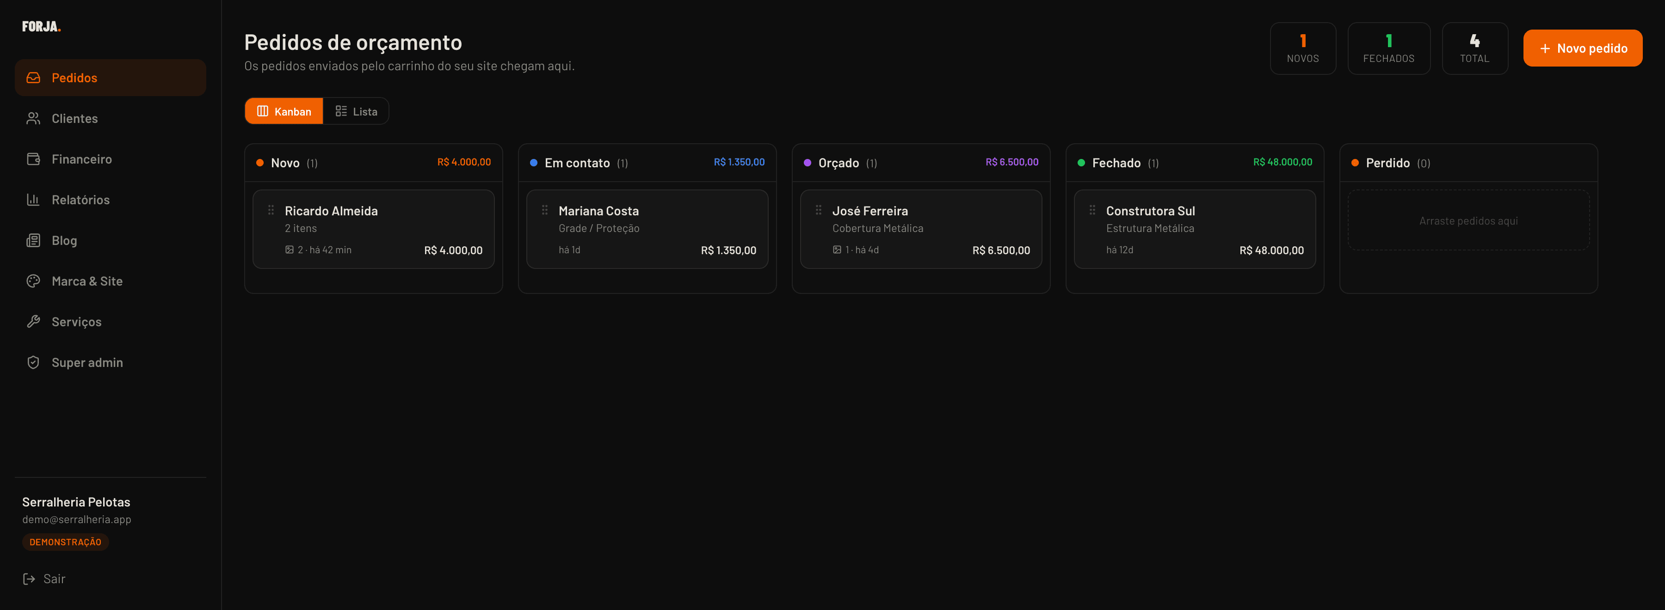This screenshot has height=610, width=1665.
Task: Click the DEMONSTRAÇÃO badge
Action: coord(65,542)
